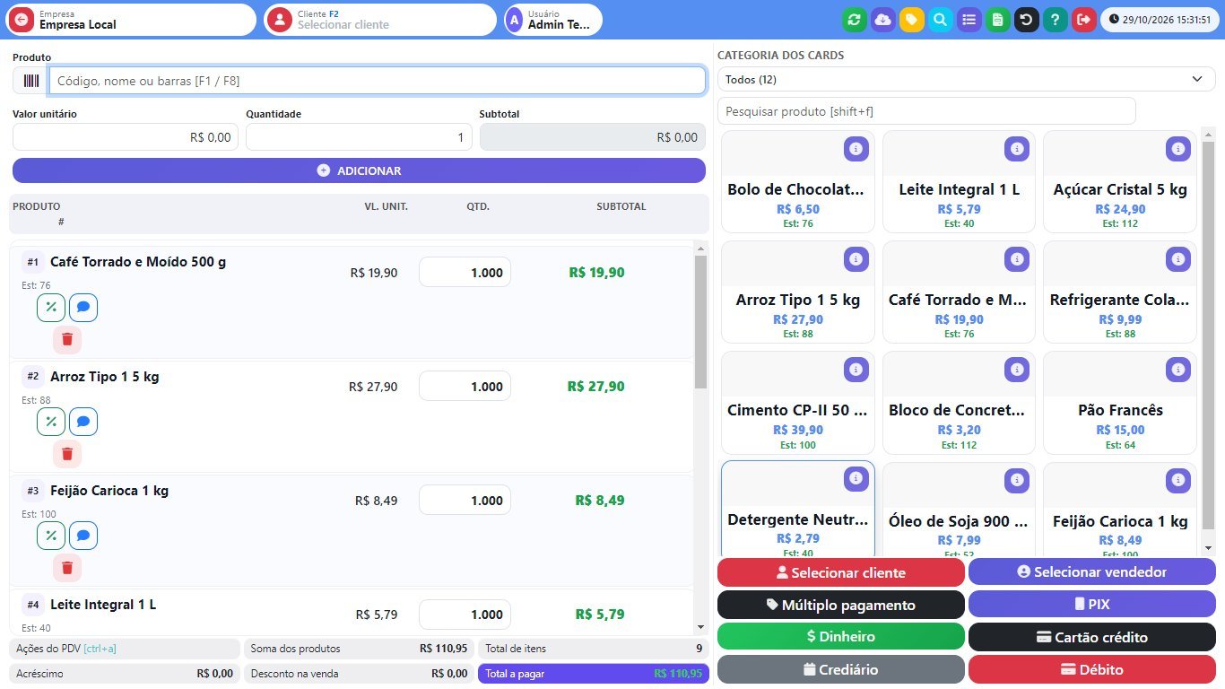
Task: Click the red back arrow beside Empresa Local
Action: tap(22, 19)
